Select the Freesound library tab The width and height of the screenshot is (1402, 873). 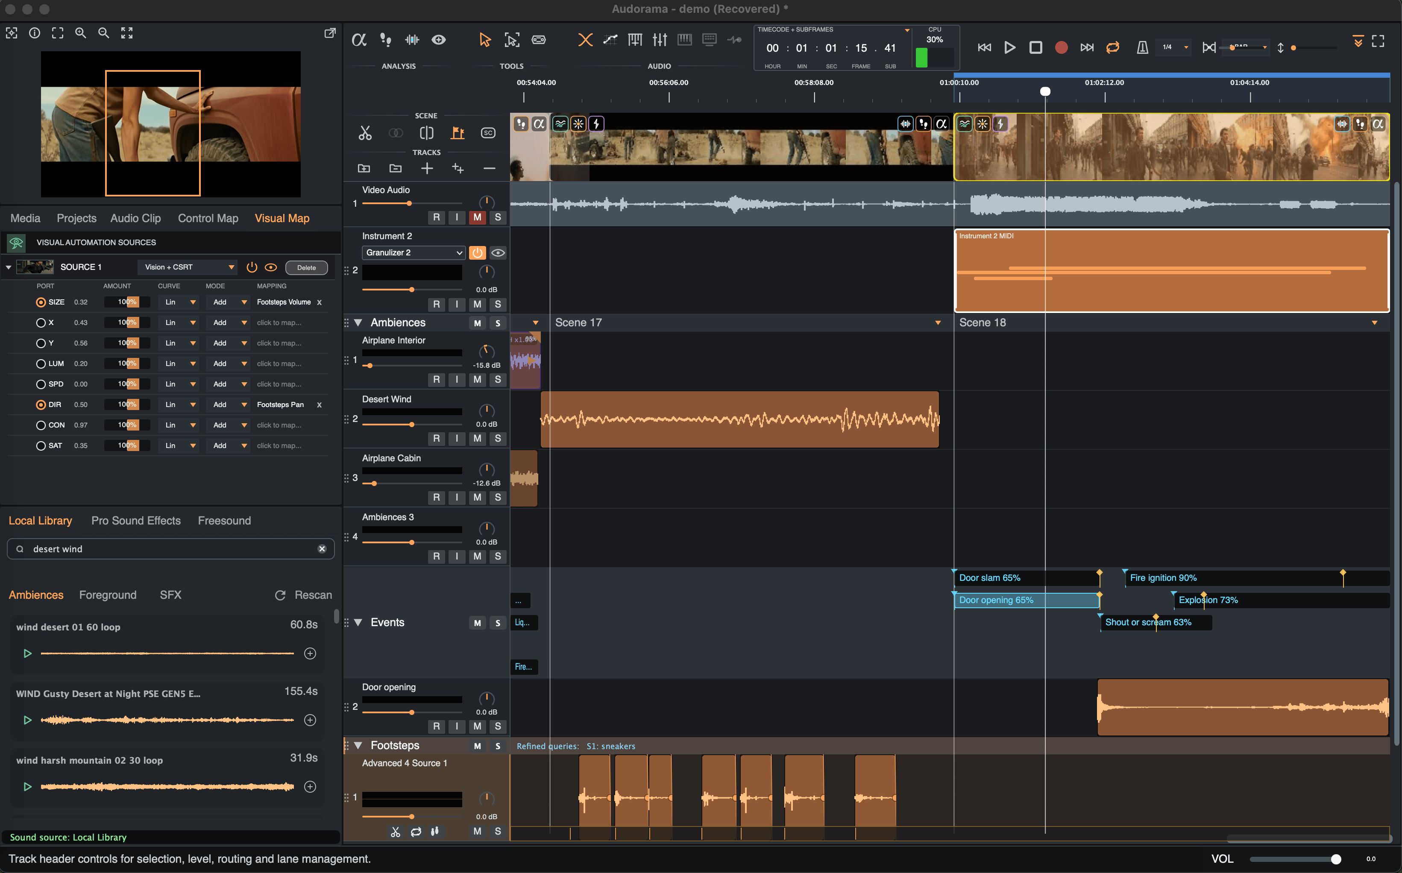tap(224, 521)
